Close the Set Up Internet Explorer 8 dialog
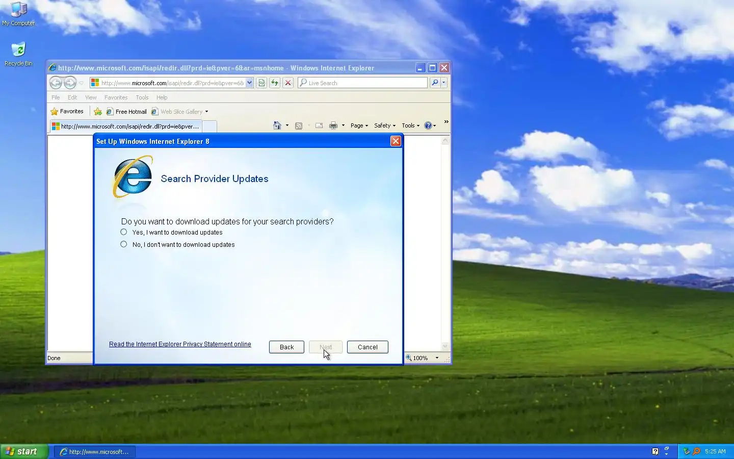Image resolution: width=734 pixels, height=459 pixels. 396,141
